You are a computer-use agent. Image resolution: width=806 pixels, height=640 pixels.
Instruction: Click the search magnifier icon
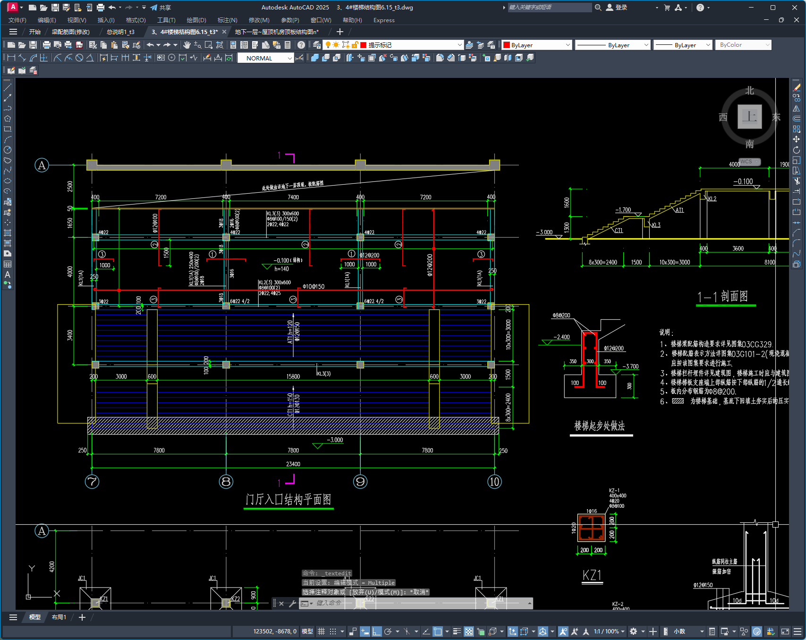[598, 8]
